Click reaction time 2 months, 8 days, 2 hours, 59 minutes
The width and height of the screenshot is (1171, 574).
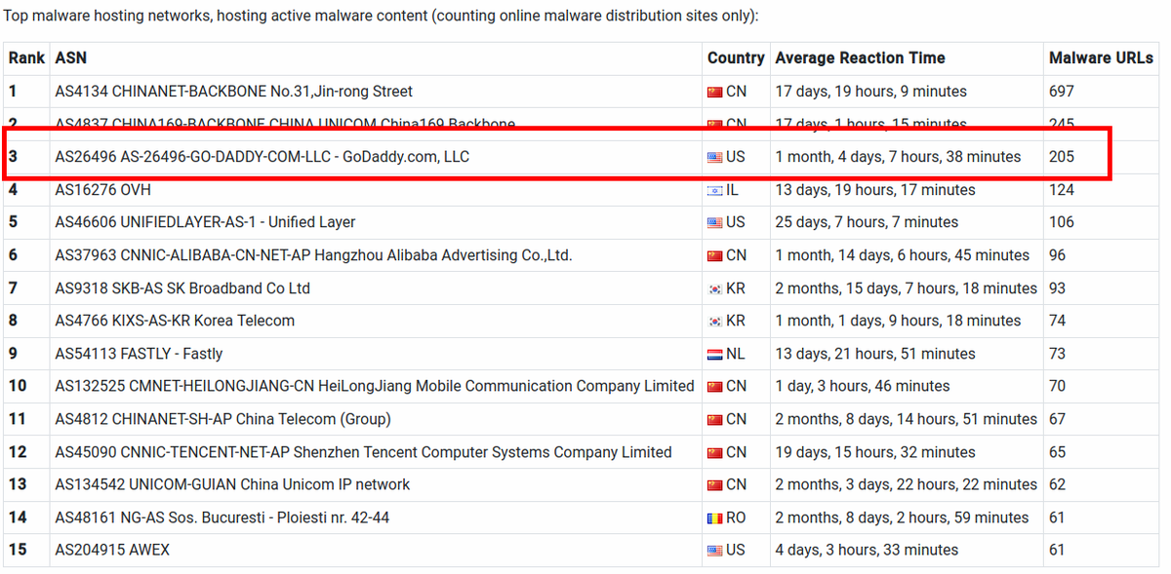pos(903,517)
